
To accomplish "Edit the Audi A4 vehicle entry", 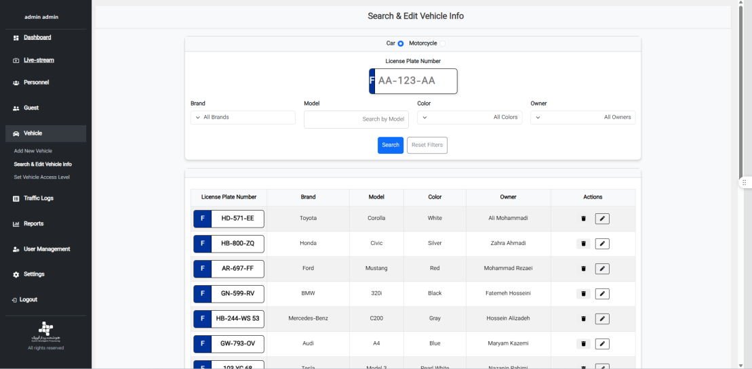I will tap(602, 344).
